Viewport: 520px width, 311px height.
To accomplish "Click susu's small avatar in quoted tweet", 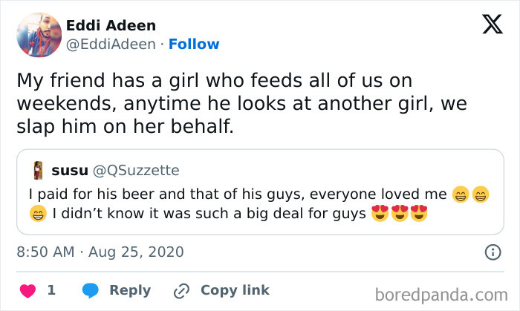I will 38,171.
